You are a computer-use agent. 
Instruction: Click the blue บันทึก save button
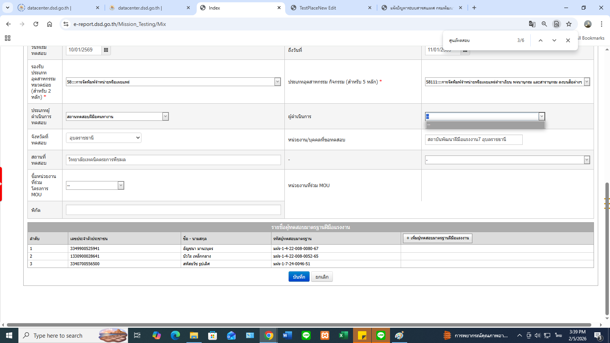pos(299,277)
